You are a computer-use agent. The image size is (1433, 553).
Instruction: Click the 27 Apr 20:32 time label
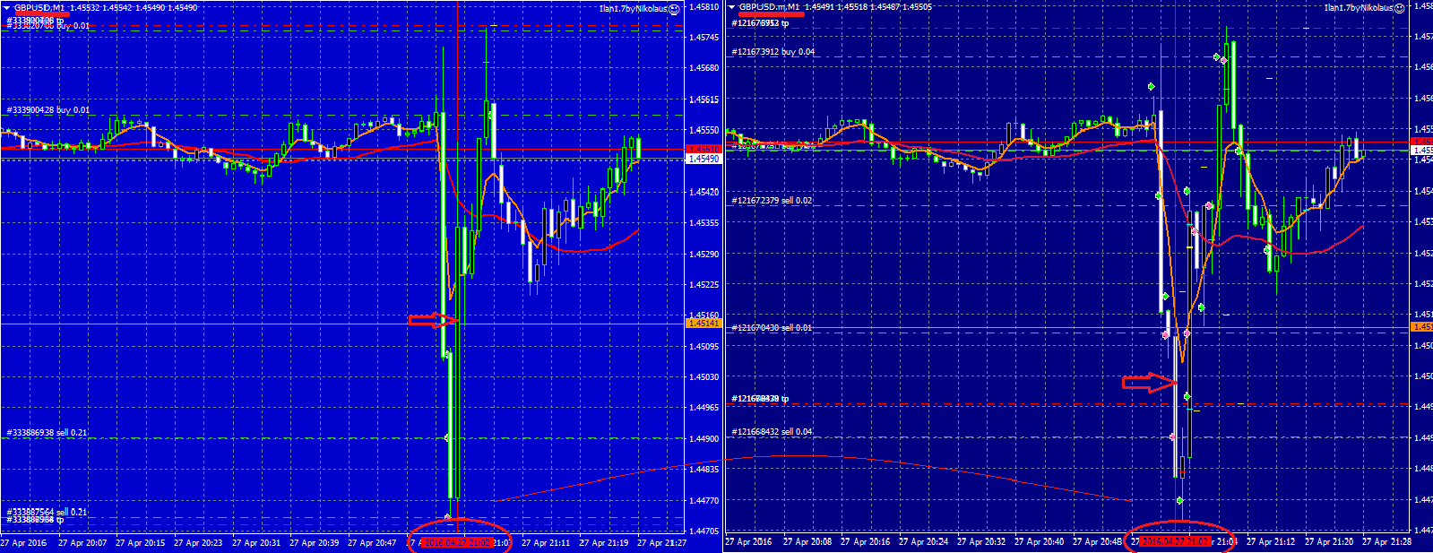(981, 542)
